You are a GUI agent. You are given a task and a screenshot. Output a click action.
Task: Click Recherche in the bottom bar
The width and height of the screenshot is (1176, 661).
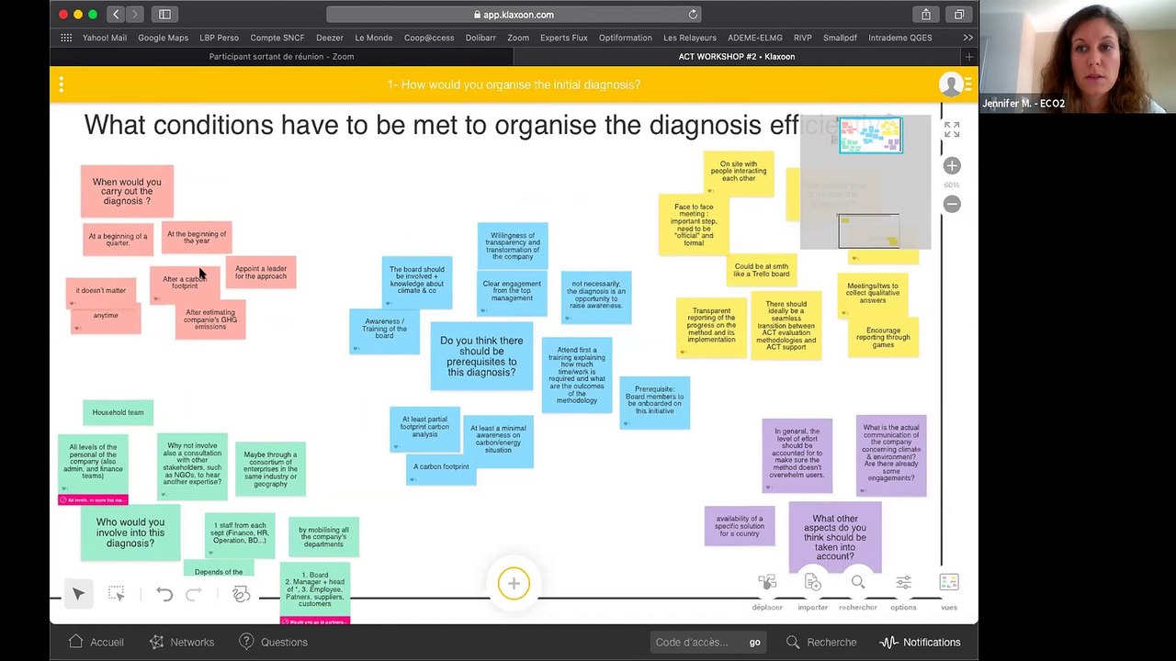pyautogui.click(x=821, y=643)
